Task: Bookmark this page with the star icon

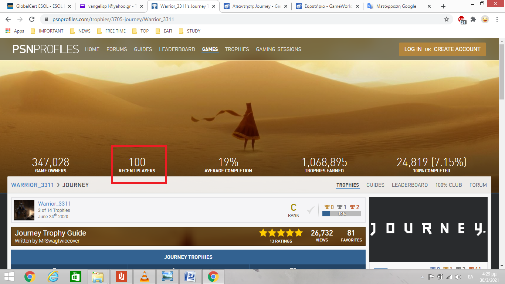Action: (447, 19)
